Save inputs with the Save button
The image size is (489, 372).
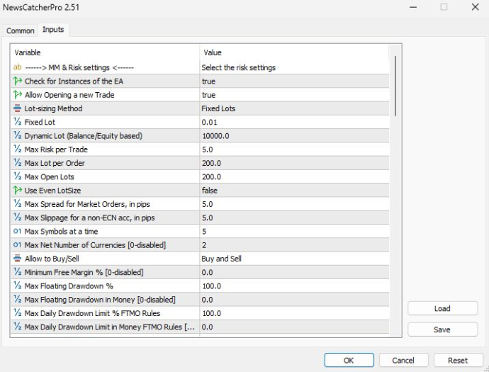442,329
